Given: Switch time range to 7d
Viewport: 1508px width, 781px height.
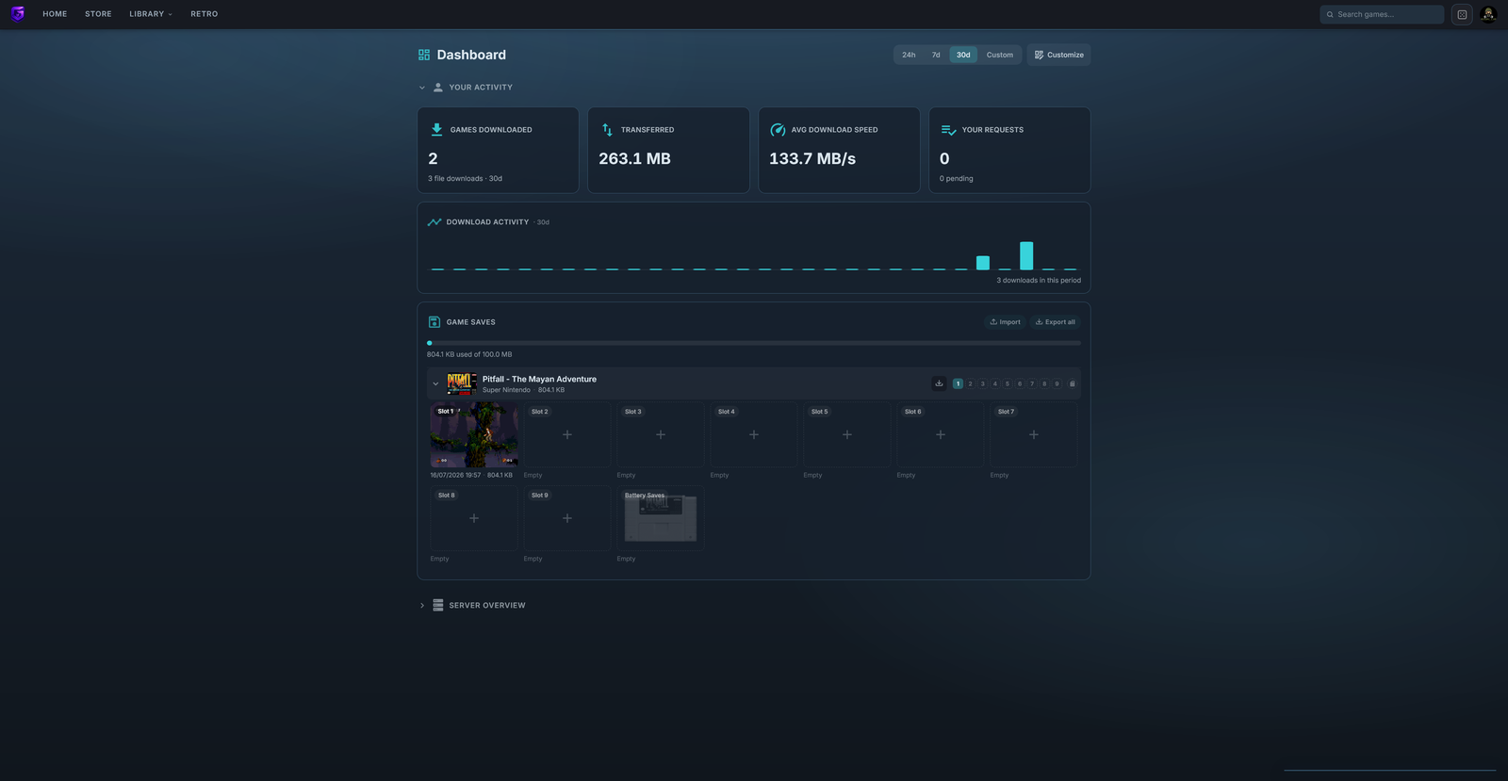Looking at the screenshot, I should point(936,55).
